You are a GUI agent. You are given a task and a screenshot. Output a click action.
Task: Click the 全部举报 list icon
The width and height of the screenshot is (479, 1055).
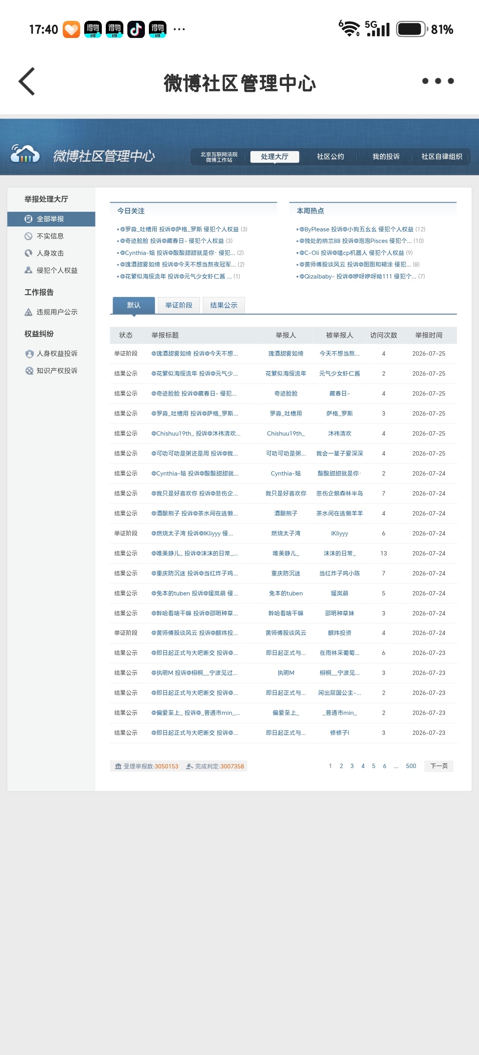click(x=28, y=219)
